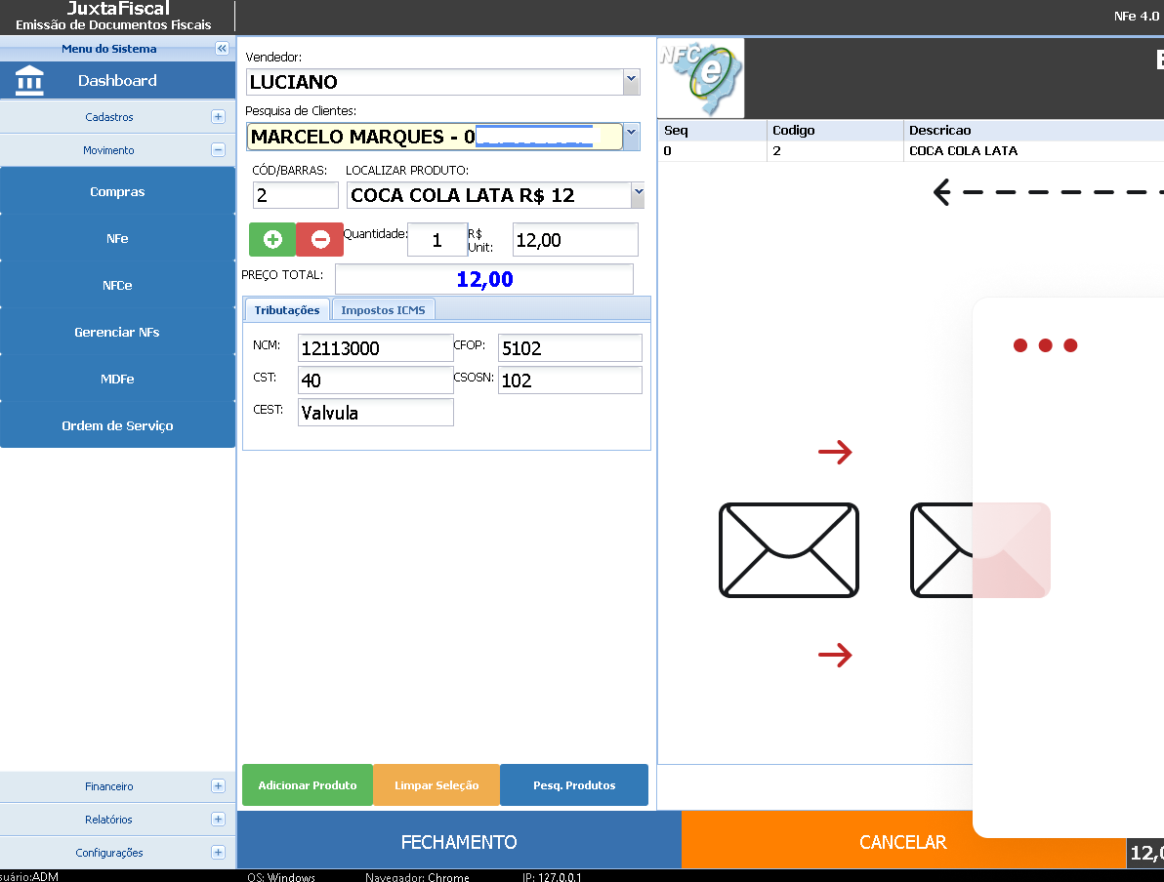This screenshot has width=1164, height=882.
Task: Click the NFC-e logo image
Action: (x=701, y=78)
